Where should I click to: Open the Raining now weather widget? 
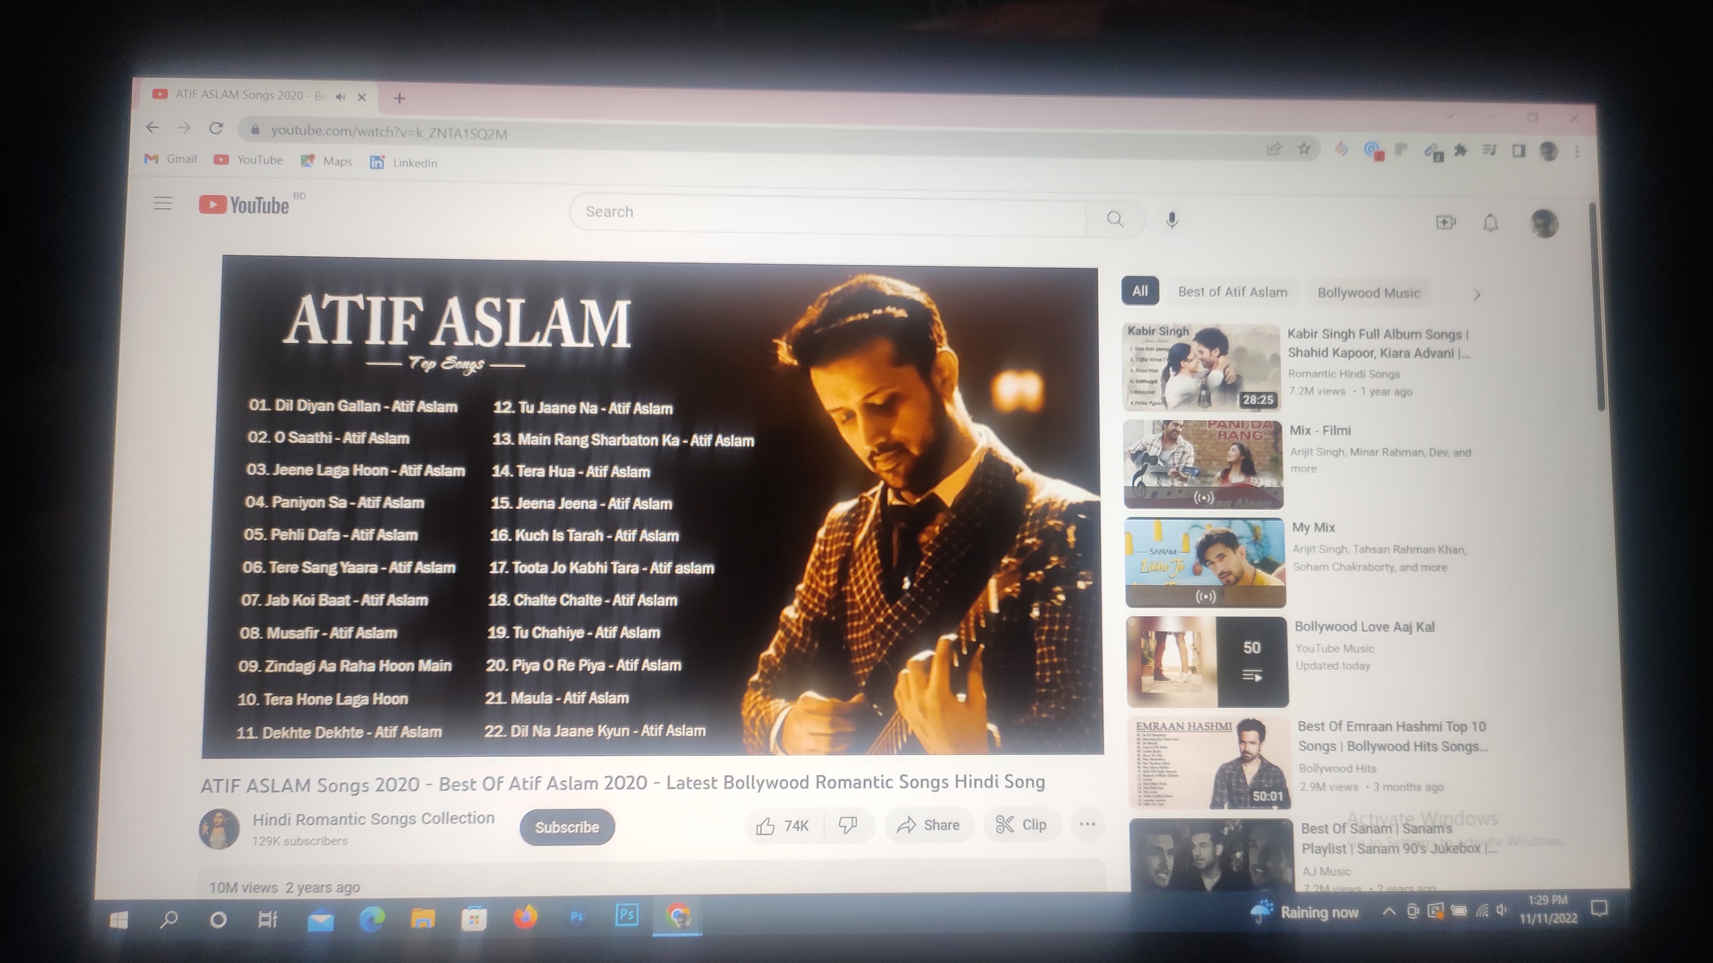[x=1305, y=912]
